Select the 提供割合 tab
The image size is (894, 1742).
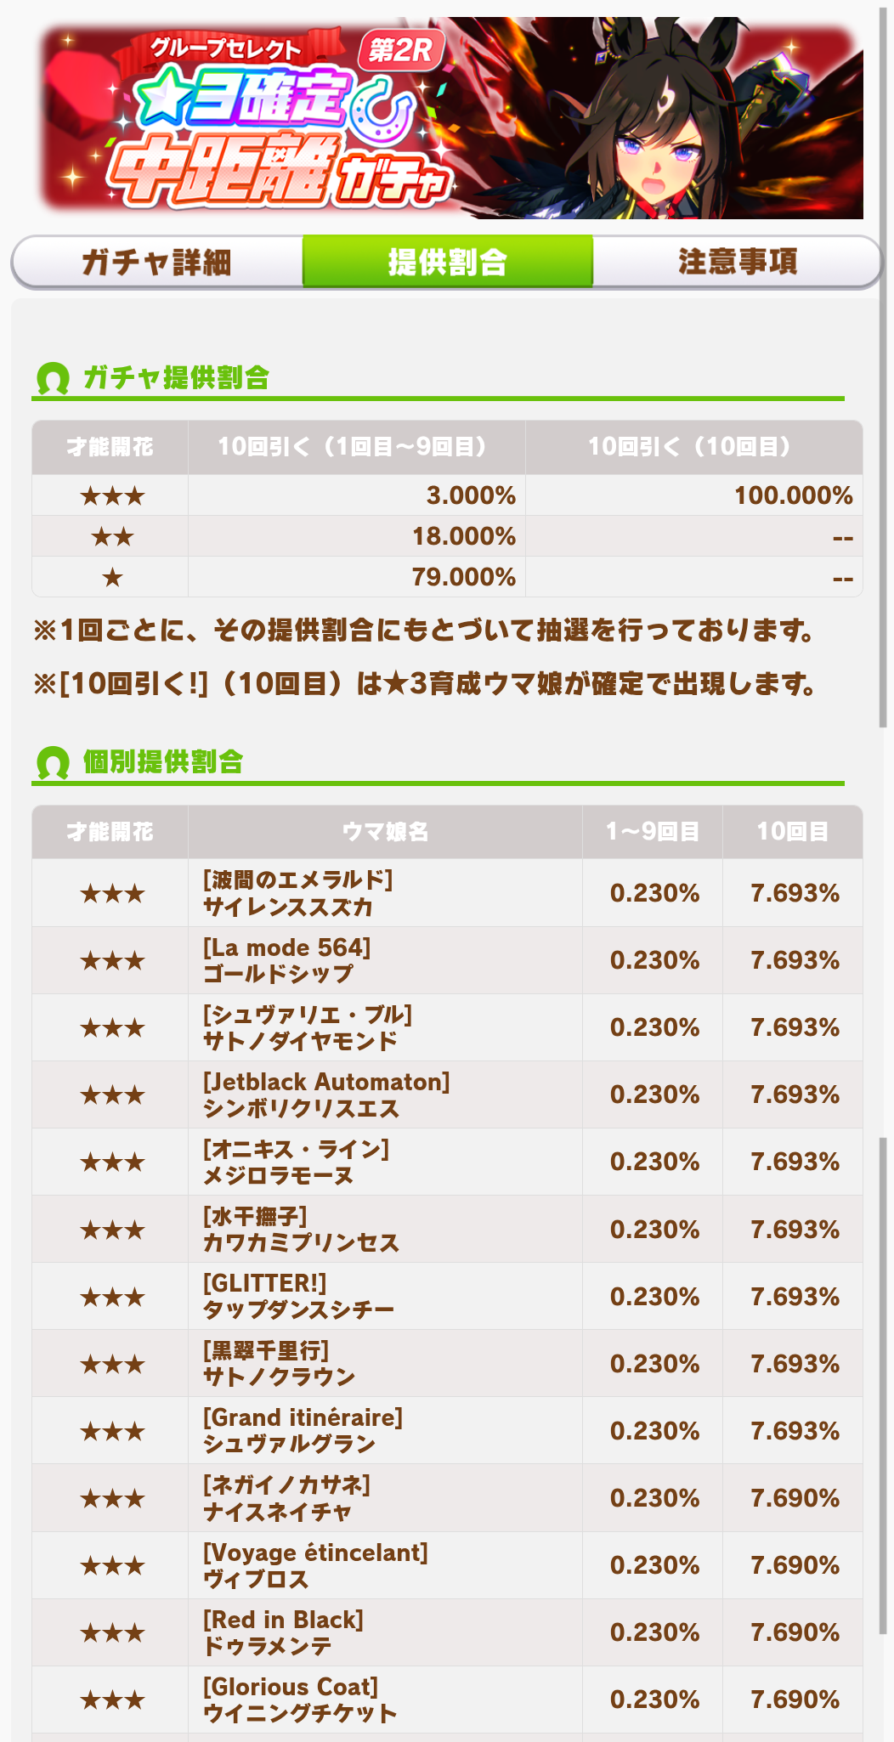coord(448,262)
